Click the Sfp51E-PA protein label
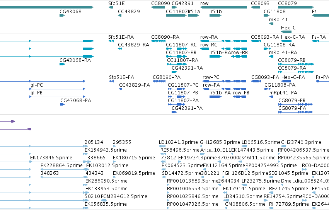The image size is (329, 210). coord(121,77)
